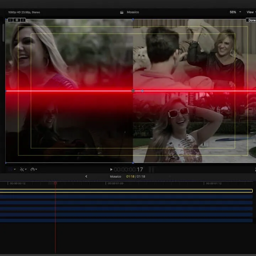This screenshot has height=256, width=256.
Task: Click the audio meter icon beside timecode
Action: [x=151, y=170]
